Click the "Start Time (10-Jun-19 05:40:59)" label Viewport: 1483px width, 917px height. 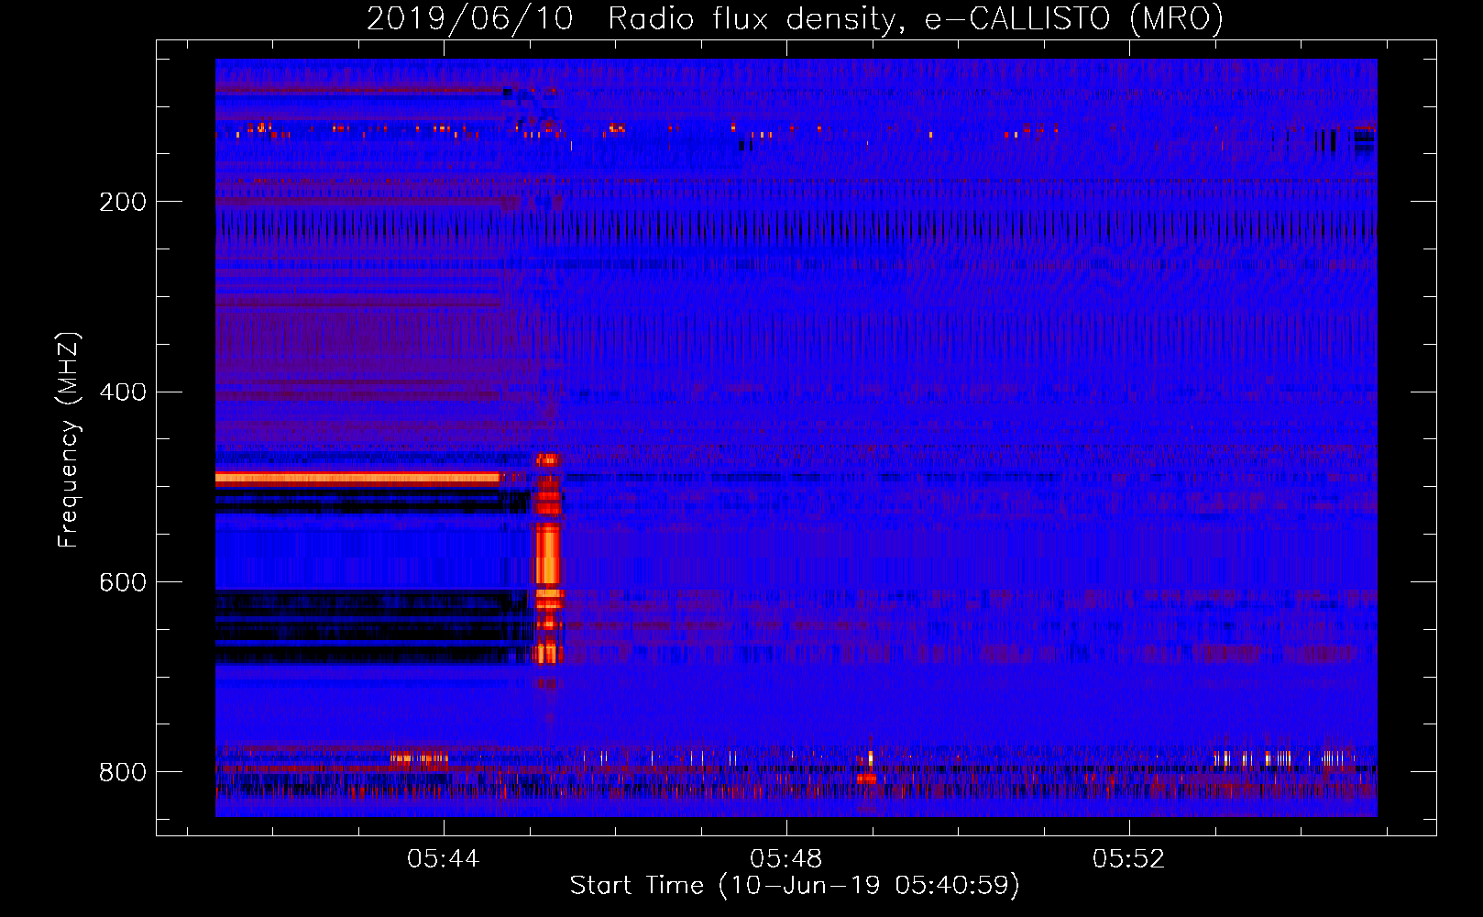[795, 886]
